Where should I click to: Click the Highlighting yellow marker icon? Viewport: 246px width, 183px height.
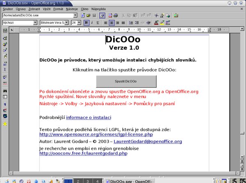tap(162, 23)
